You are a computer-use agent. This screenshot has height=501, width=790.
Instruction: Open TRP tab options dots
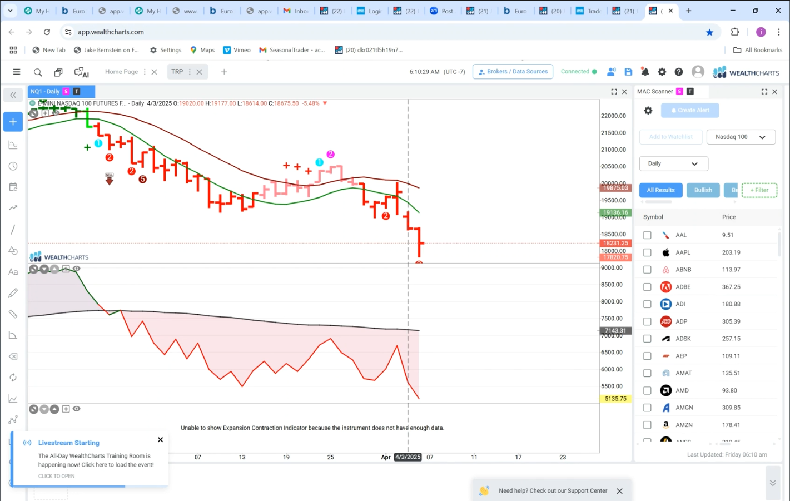point(190,72)
